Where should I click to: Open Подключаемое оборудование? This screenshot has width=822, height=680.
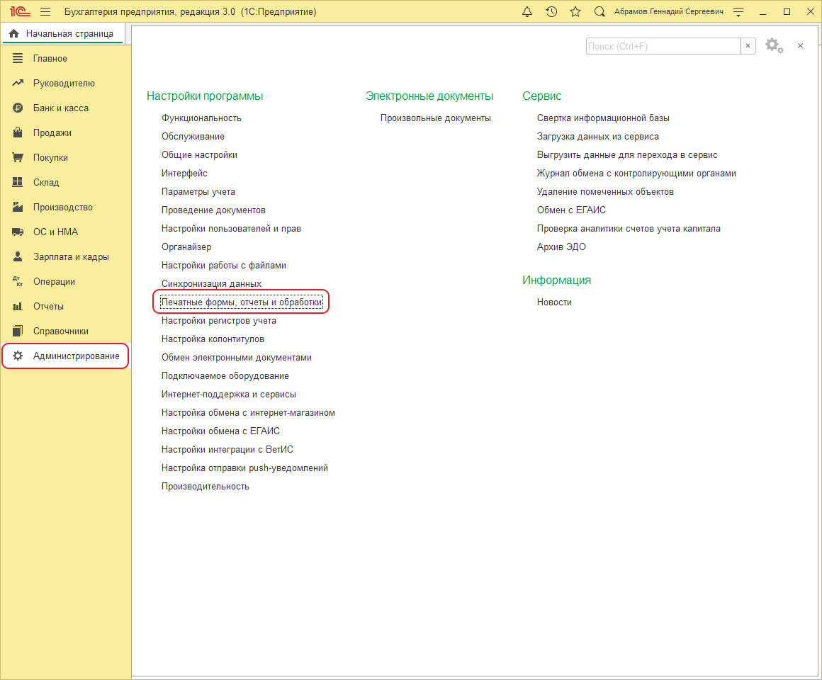click(225, 375)
